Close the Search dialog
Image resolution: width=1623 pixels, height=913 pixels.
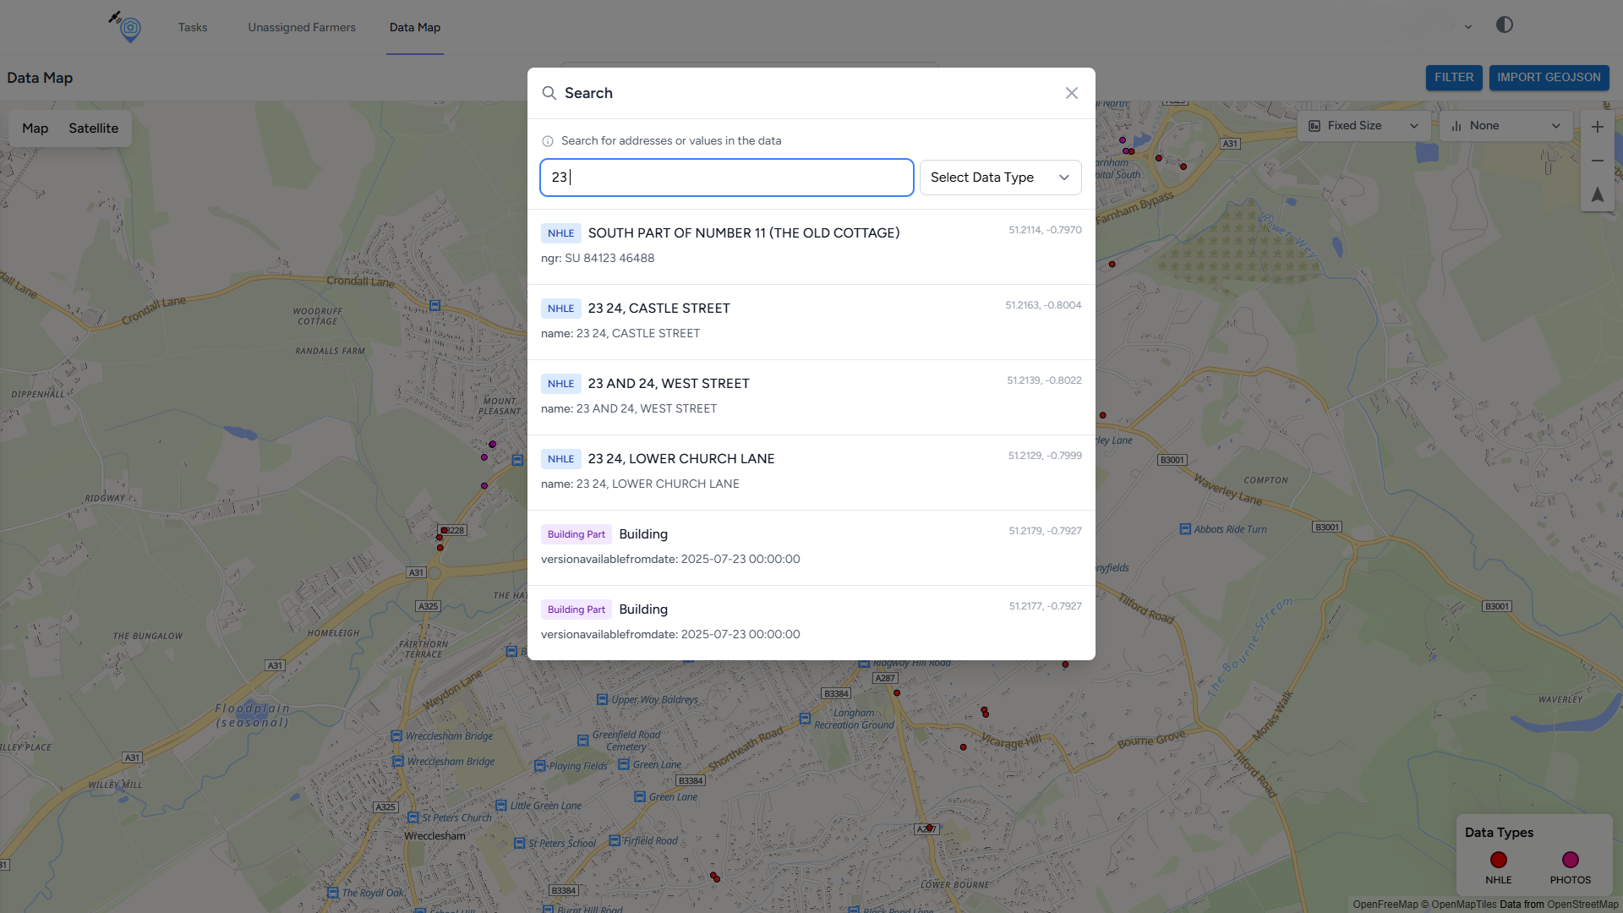click(1071, 93)
